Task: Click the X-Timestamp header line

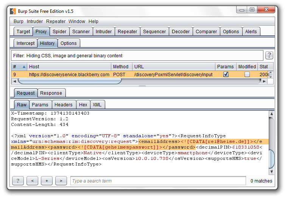Action: [x=50, y=113]
